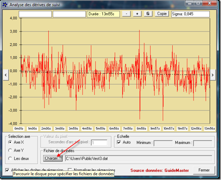Select the Axe X radio button

pyautogui.click(x=10, y=142)
